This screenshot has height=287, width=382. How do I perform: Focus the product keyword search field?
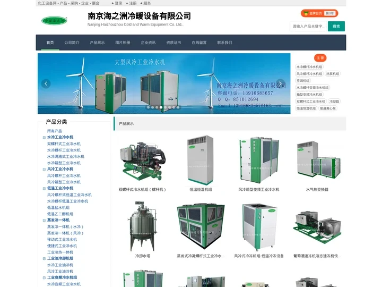click(x=309, y=27)
